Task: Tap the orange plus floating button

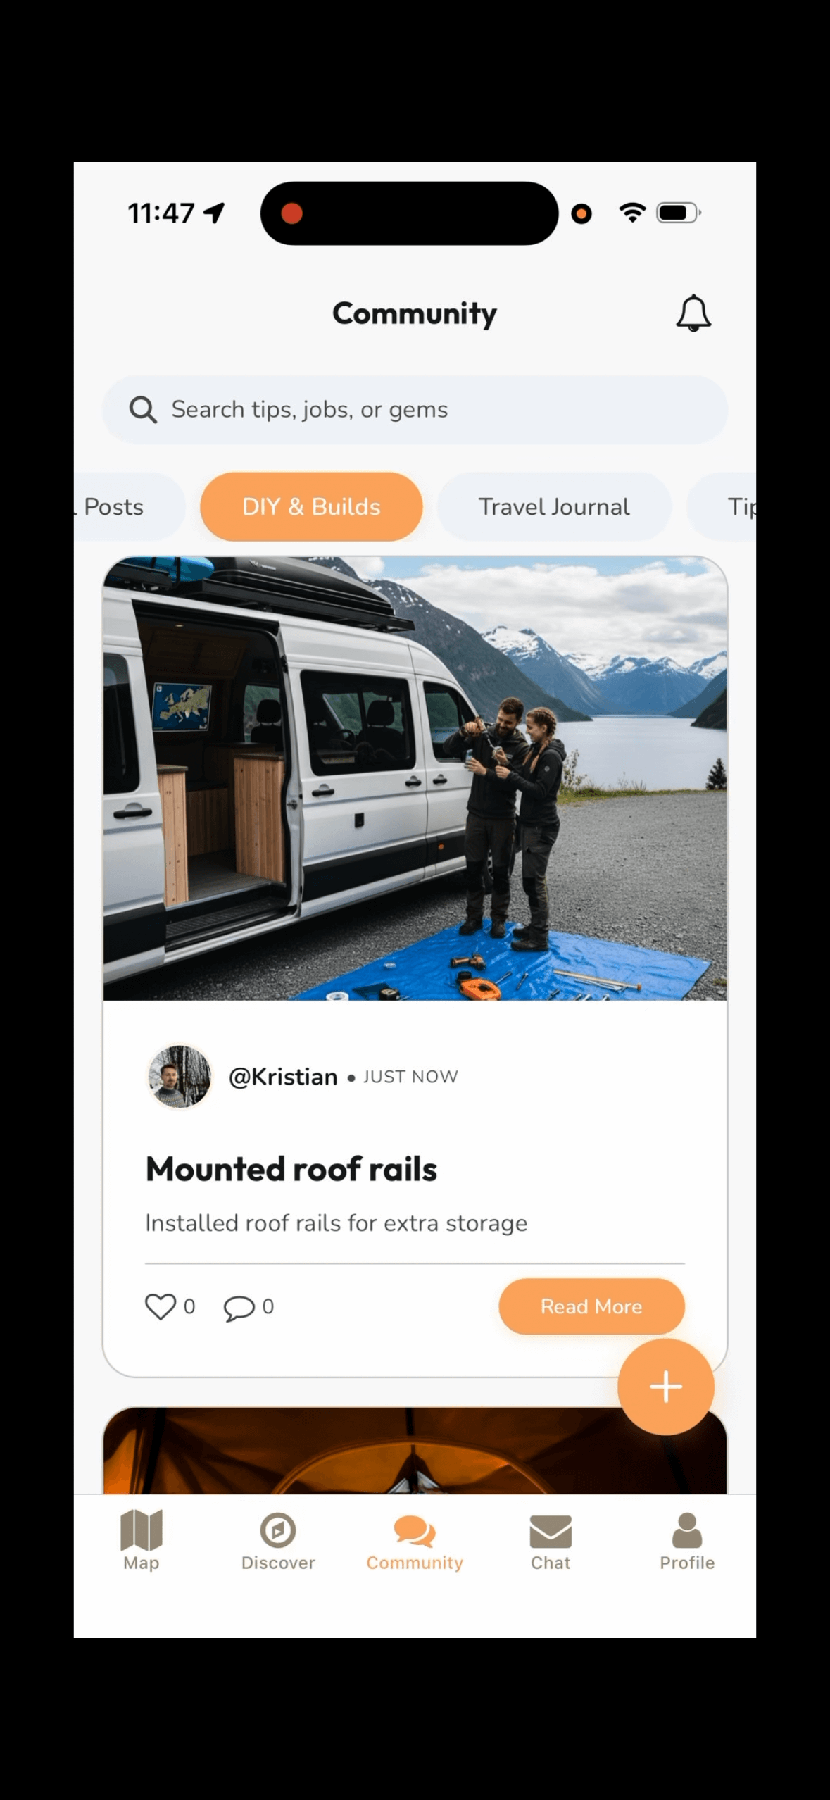Action: 665,1387
